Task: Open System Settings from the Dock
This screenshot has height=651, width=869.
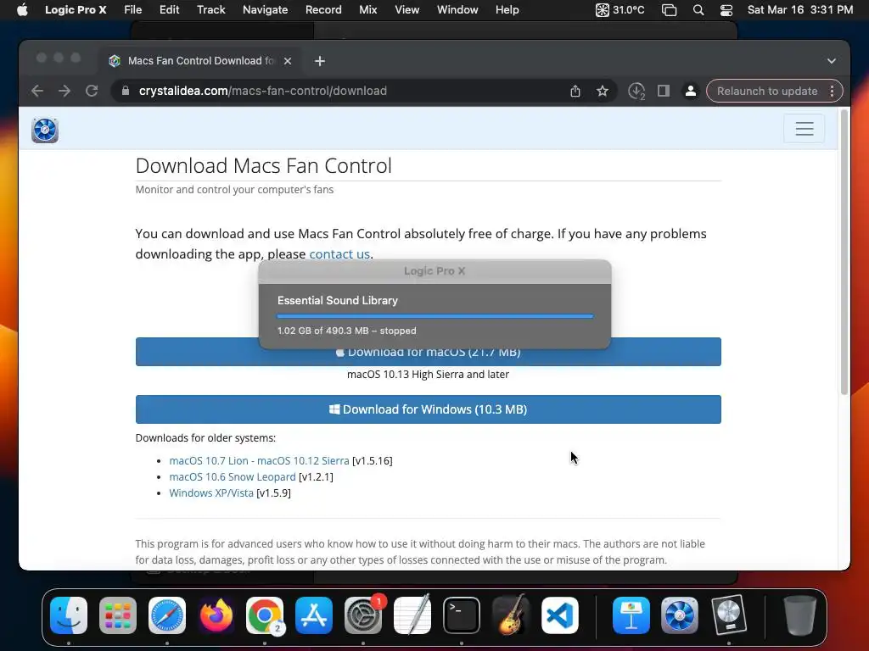Action: (x=363, y=615)
